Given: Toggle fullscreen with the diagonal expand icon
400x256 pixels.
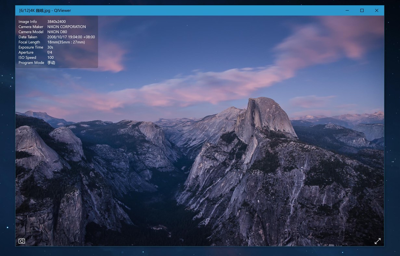Looking at the screenshot, I should click(378, 241).
